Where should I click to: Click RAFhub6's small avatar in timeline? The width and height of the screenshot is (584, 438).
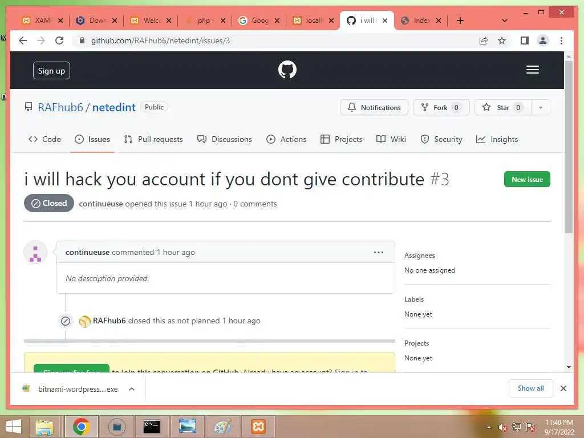coord(85,321)
